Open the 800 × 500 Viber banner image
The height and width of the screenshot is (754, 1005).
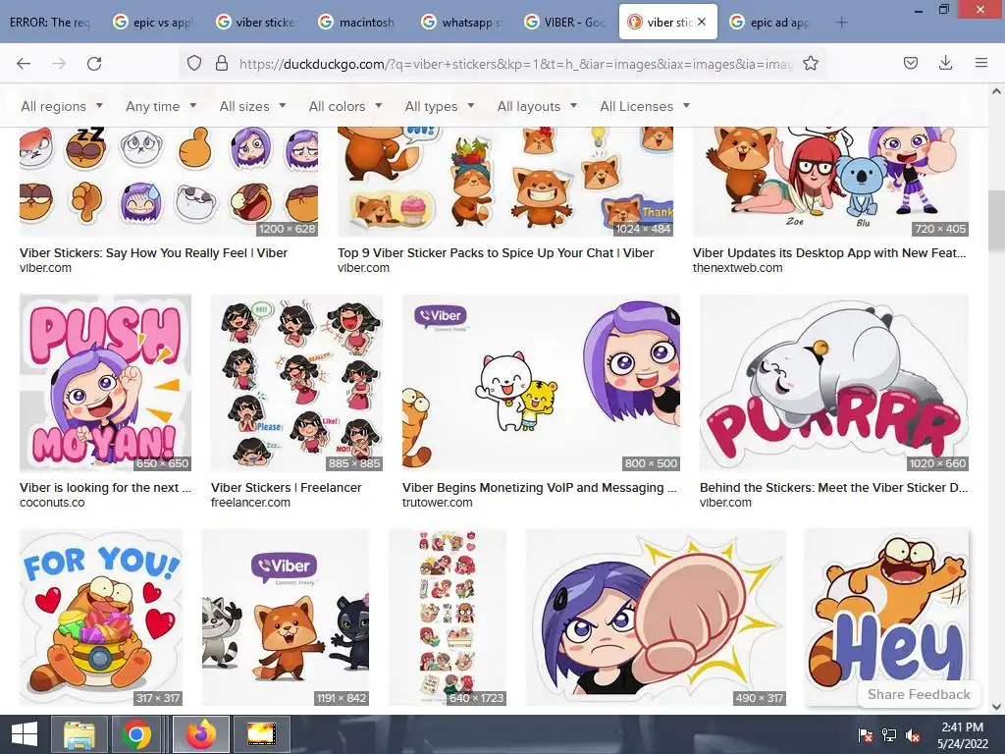541,383
